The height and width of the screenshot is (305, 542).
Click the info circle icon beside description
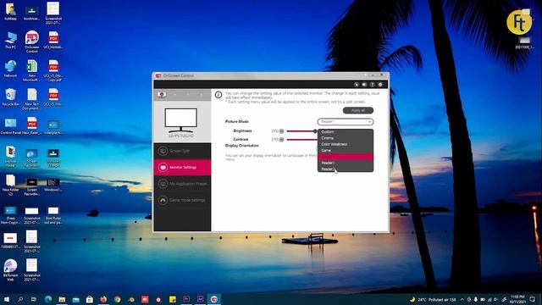coord(218,95)
